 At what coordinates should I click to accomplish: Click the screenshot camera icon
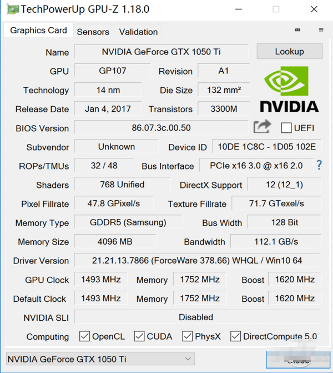coord(297,30)
